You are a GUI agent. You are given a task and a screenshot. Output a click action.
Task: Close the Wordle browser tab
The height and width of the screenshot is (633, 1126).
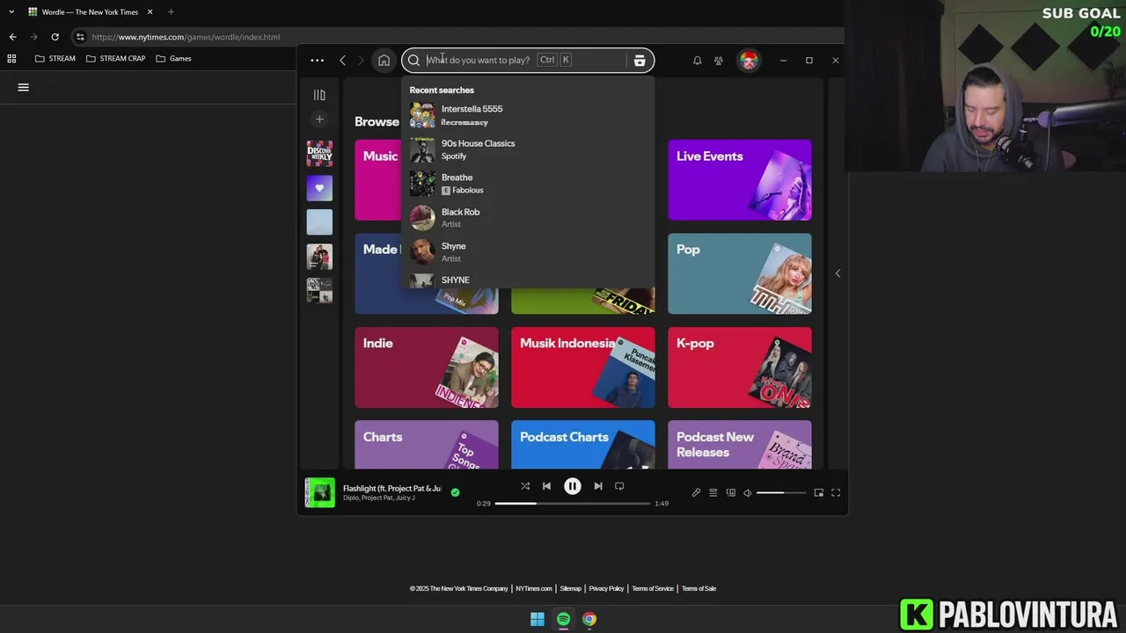(x=150, y=12)
